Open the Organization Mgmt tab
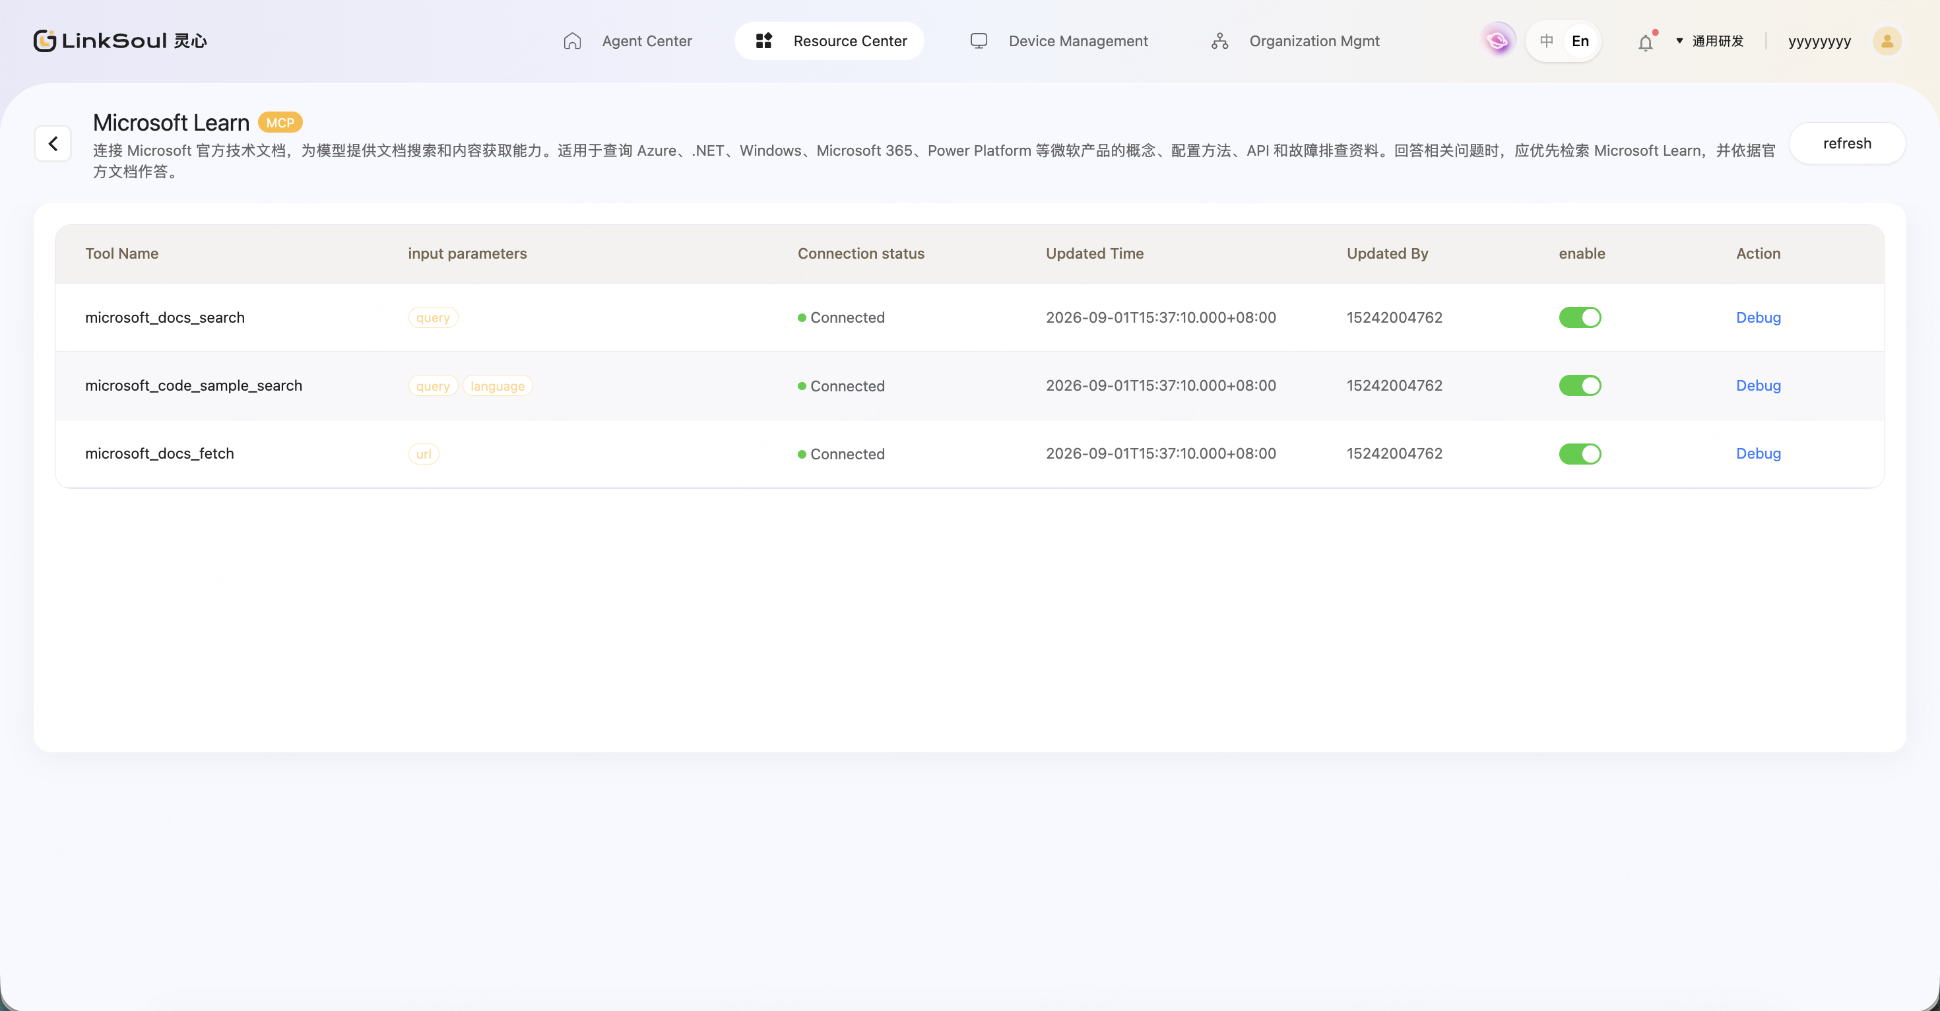 (1295, 41)
